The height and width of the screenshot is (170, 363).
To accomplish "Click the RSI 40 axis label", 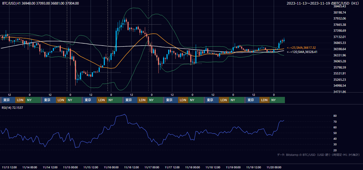I will [335, 139].
